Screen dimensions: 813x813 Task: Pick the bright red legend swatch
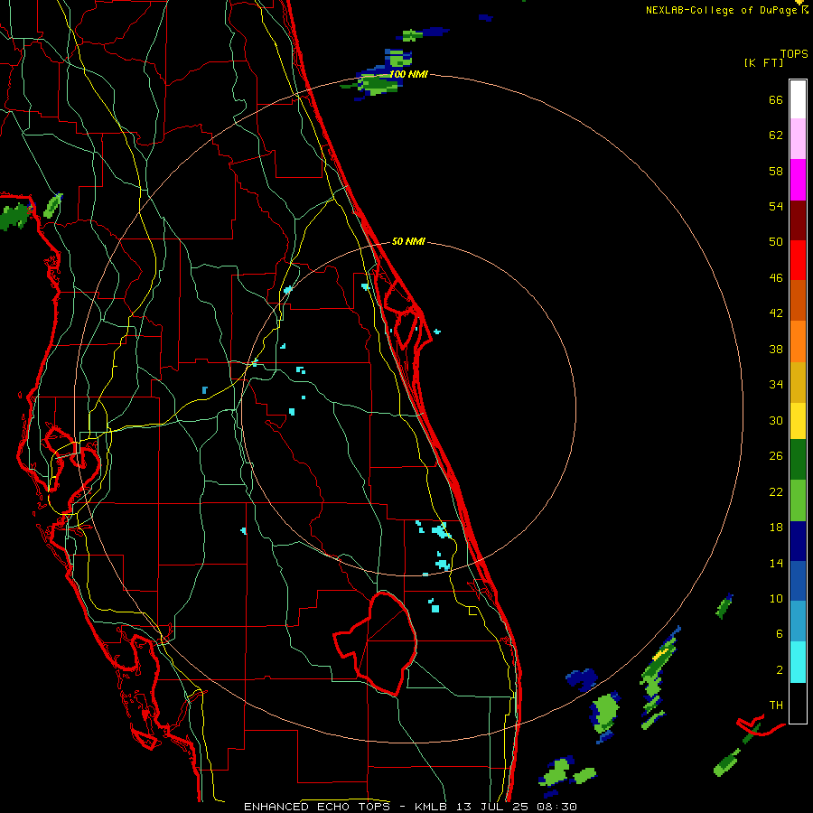point(798,260)
